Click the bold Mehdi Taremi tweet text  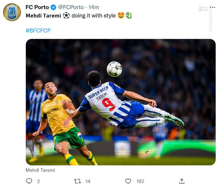pyautogui.click(x=43, y=16)
